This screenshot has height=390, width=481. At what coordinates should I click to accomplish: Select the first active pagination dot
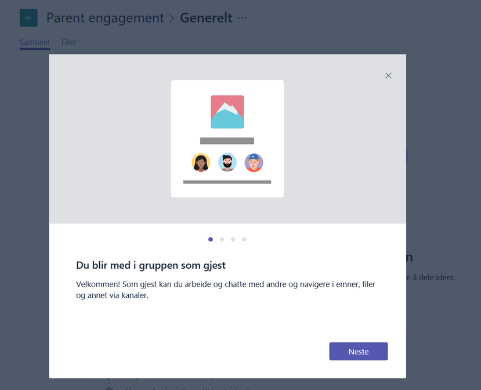(211, 239)
